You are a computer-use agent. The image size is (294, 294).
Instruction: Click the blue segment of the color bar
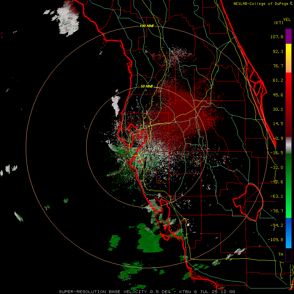click(288, 233)
